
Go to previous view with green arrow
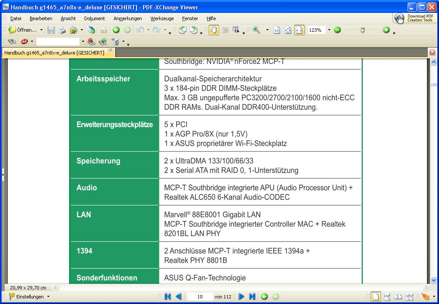[116, 30]
